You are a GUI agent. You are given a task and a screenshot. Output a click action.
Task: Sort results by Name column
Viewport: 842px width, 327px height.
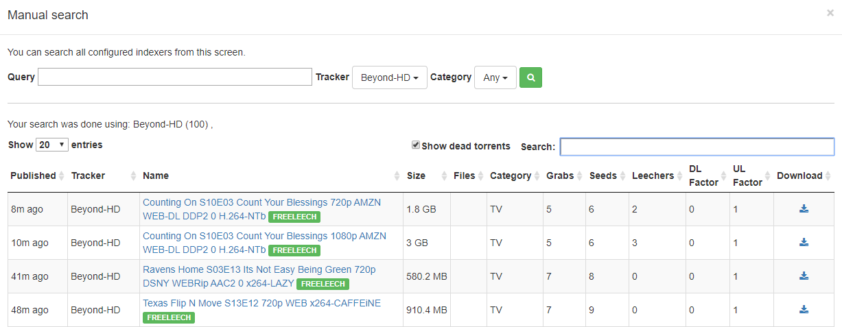pos(272,176)
